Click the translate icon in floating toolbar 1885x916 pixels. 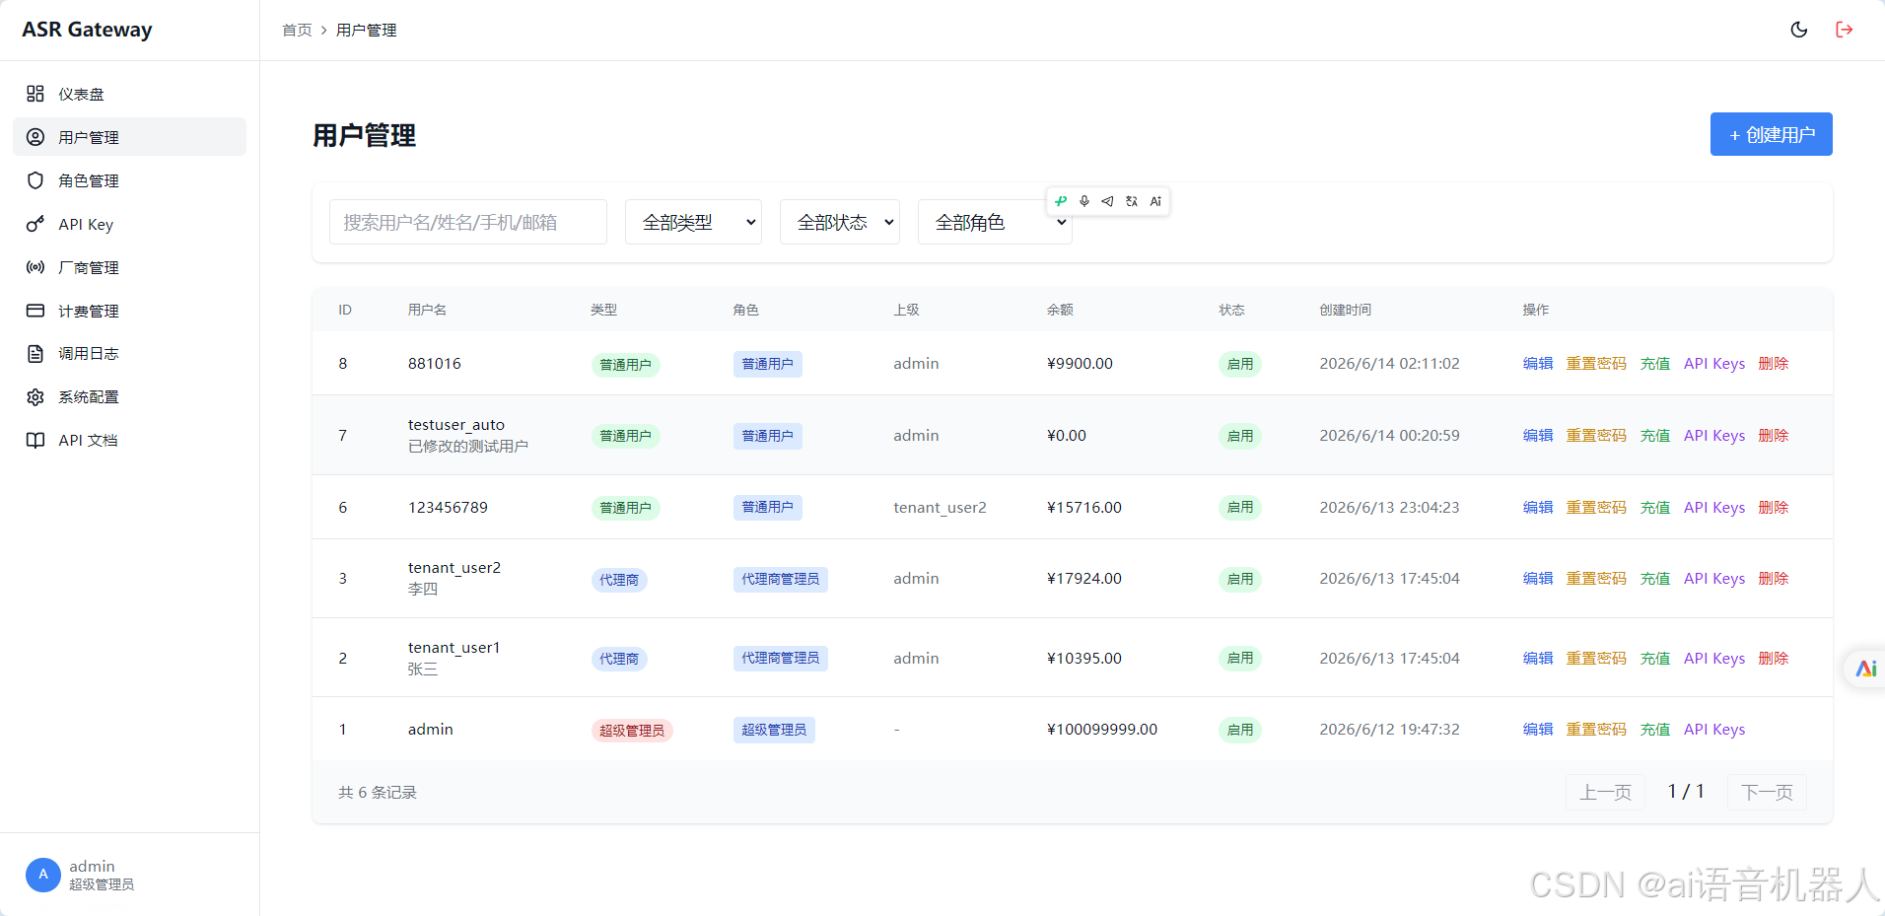(1132, 201)
